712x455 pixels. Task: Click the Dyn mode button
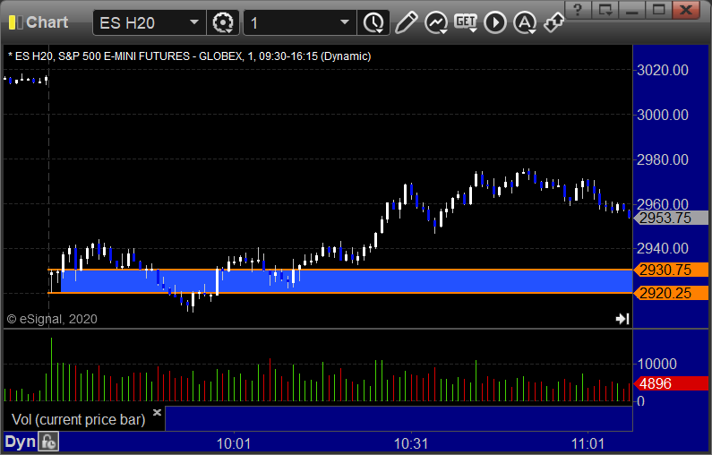pyautogui.click(x=20, y=442)
